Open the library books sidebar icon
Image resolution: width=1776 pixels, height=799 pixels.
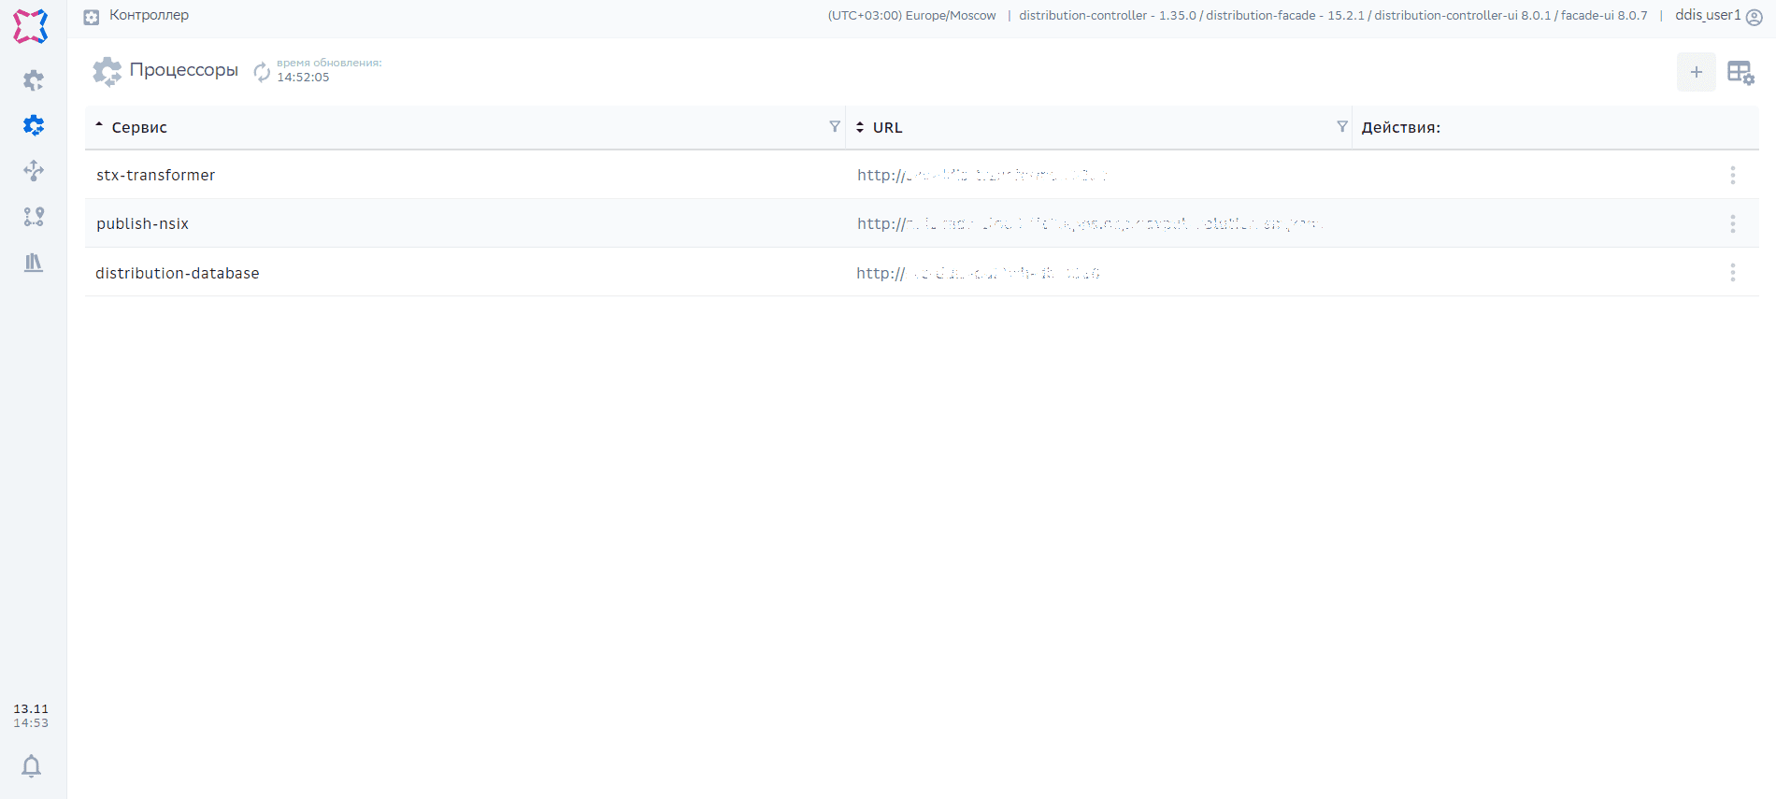pyautogui.click(x=34, y=263)
